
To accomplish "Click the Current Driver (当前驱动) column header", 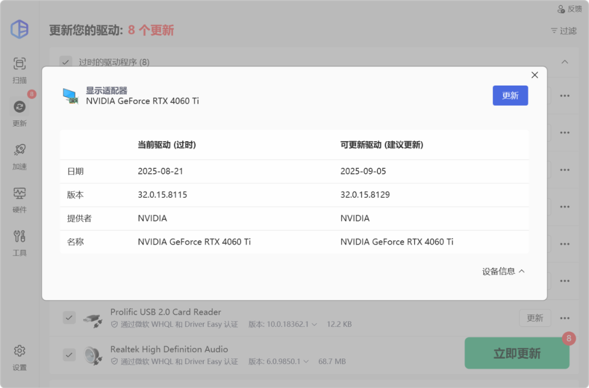I will coord(167,145).
